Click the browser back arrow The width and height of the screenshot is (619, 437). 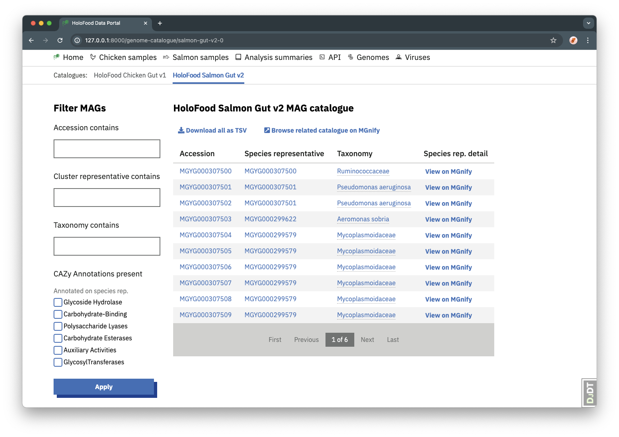[31, 40]
